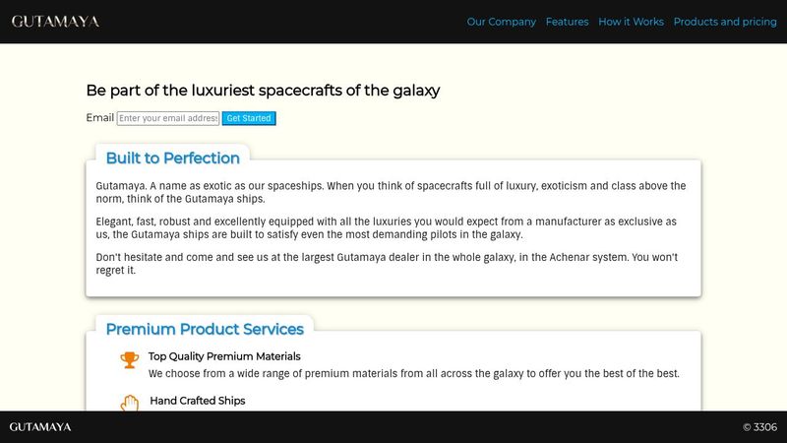Focus the email address input field
787x443 pixels.
click(x=168, y=118)
